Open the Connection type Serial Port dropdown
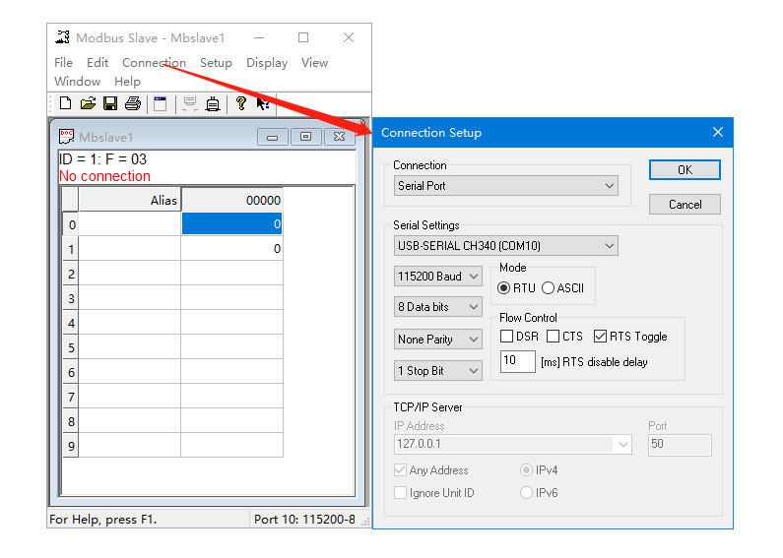The height and width of the screenshot is (558, 783). [506, 185]
